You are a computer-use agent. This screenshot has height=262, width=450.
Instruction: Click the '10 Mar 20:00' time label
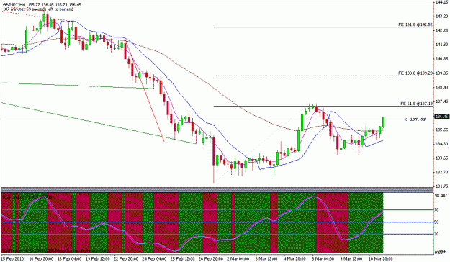[381, 259]
